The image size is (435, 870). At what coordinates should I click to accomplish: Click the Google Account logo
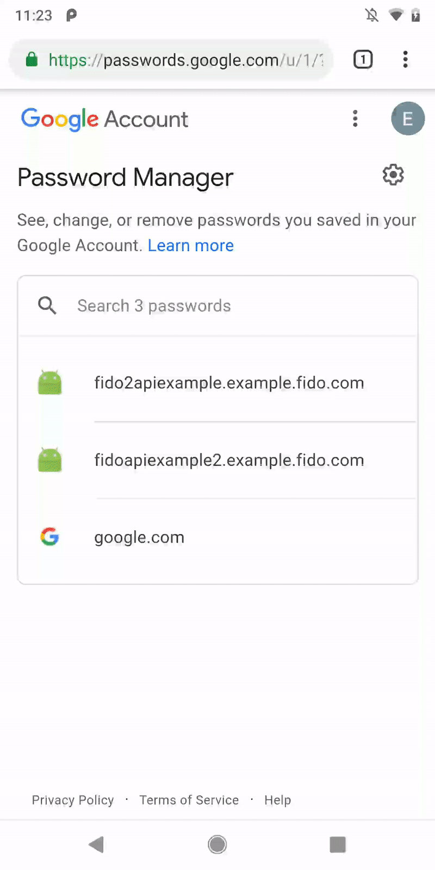[104, 119]
